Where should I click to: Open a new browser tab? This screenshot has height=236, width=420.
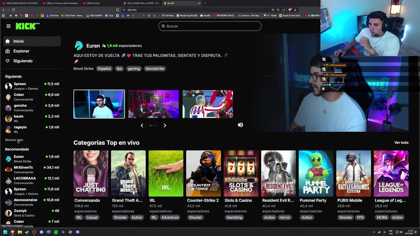click(205, 3)
